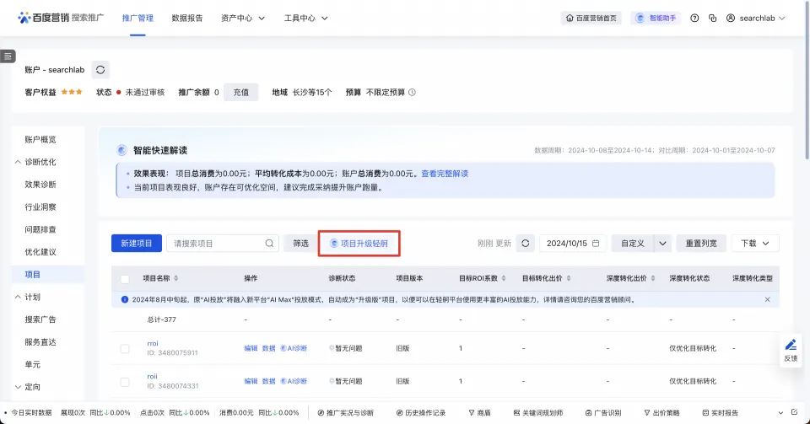Open the 智能助手 assistant

[656, 18]
